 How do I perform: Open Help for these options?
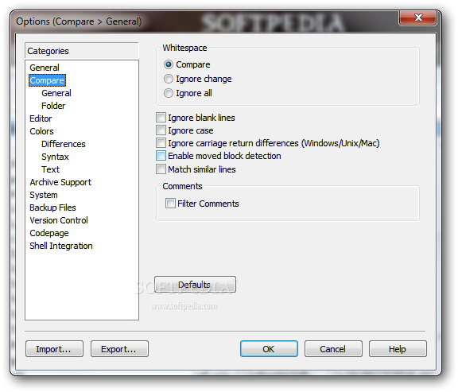coord(398,348)
